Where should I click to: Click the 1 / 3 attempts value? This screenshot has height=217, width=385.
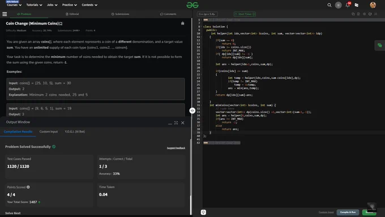(103, 167)
